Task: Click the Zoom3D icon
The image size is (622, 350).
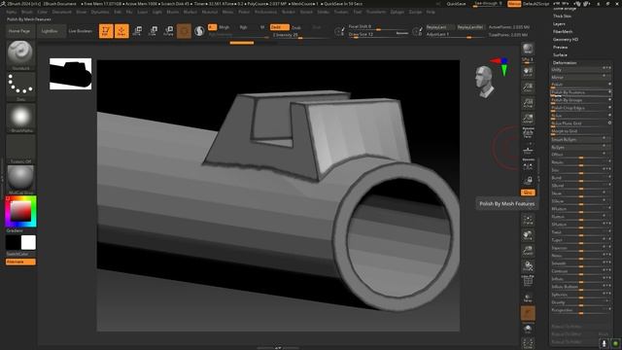Action: pyautogui.click(x=528, y=251)
